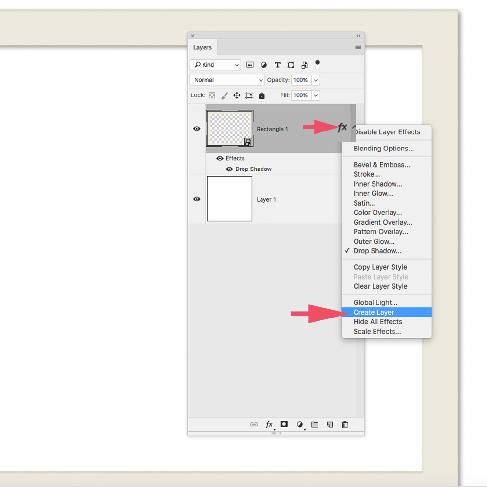Open Layers panel hamburger menu

pos(358,47)
